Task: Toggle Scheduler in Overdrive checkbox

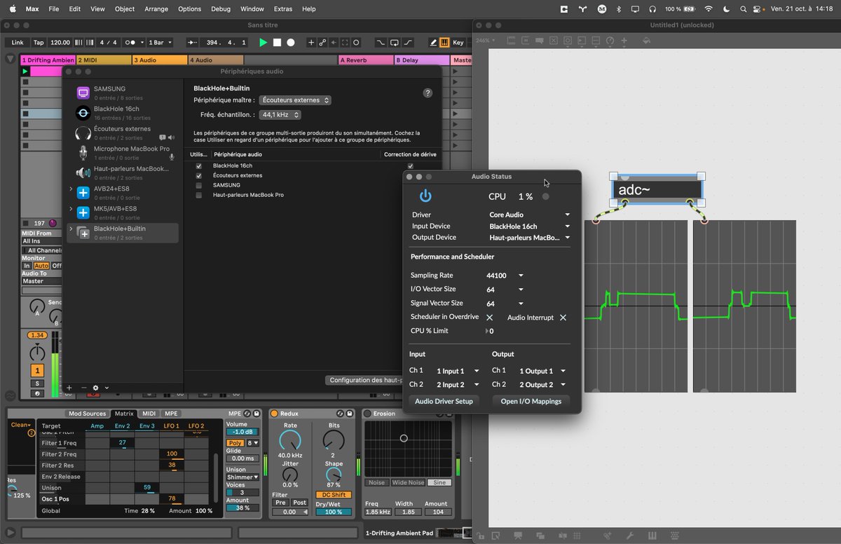Action: pyautogui.click(x=490, y=318)
